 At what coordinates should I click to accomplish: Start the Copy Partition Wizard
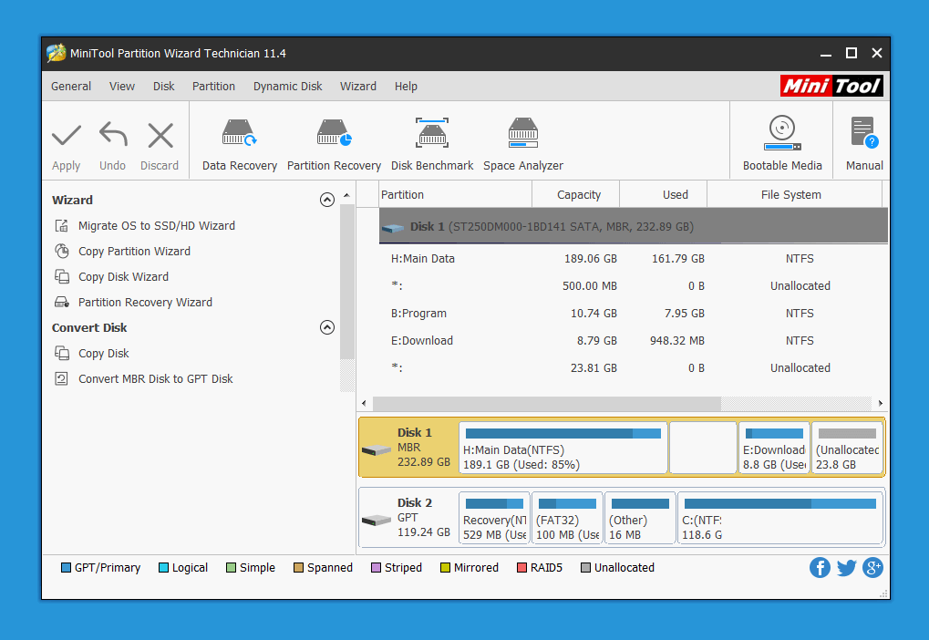click(x=135, y=252)
